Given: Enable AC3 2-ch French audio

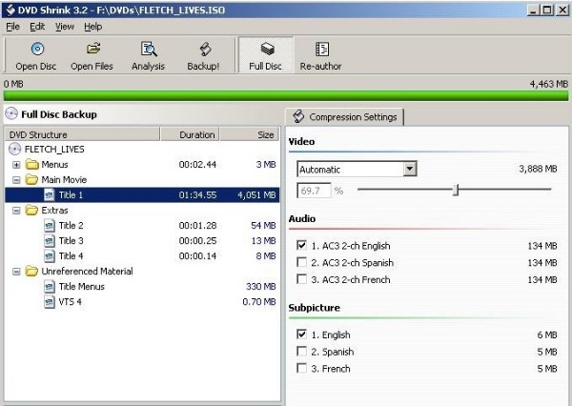Looking at the screenshot, I should point(301,279).
